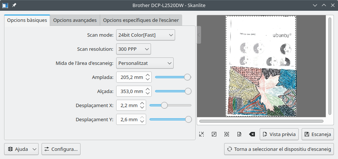Open the Mida de l'àrea d'escaneig dropdown
The image size is (338, 159).
[x=144, y=63]
